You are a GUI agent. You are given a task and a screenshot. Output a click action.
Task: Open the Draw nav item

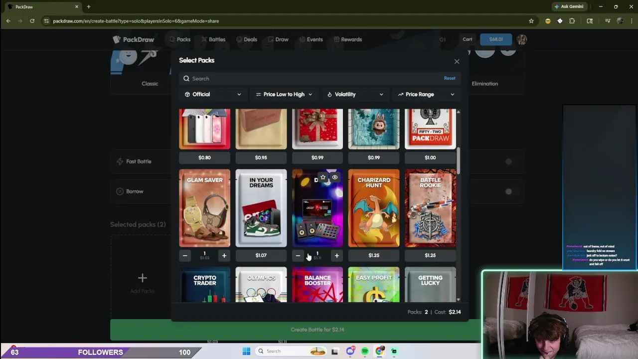278,39
